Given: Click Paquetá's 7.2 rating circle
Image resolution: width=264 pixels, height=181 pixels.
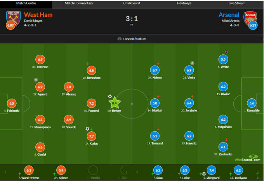Looking at the screenshot, I should coord(92,103).
